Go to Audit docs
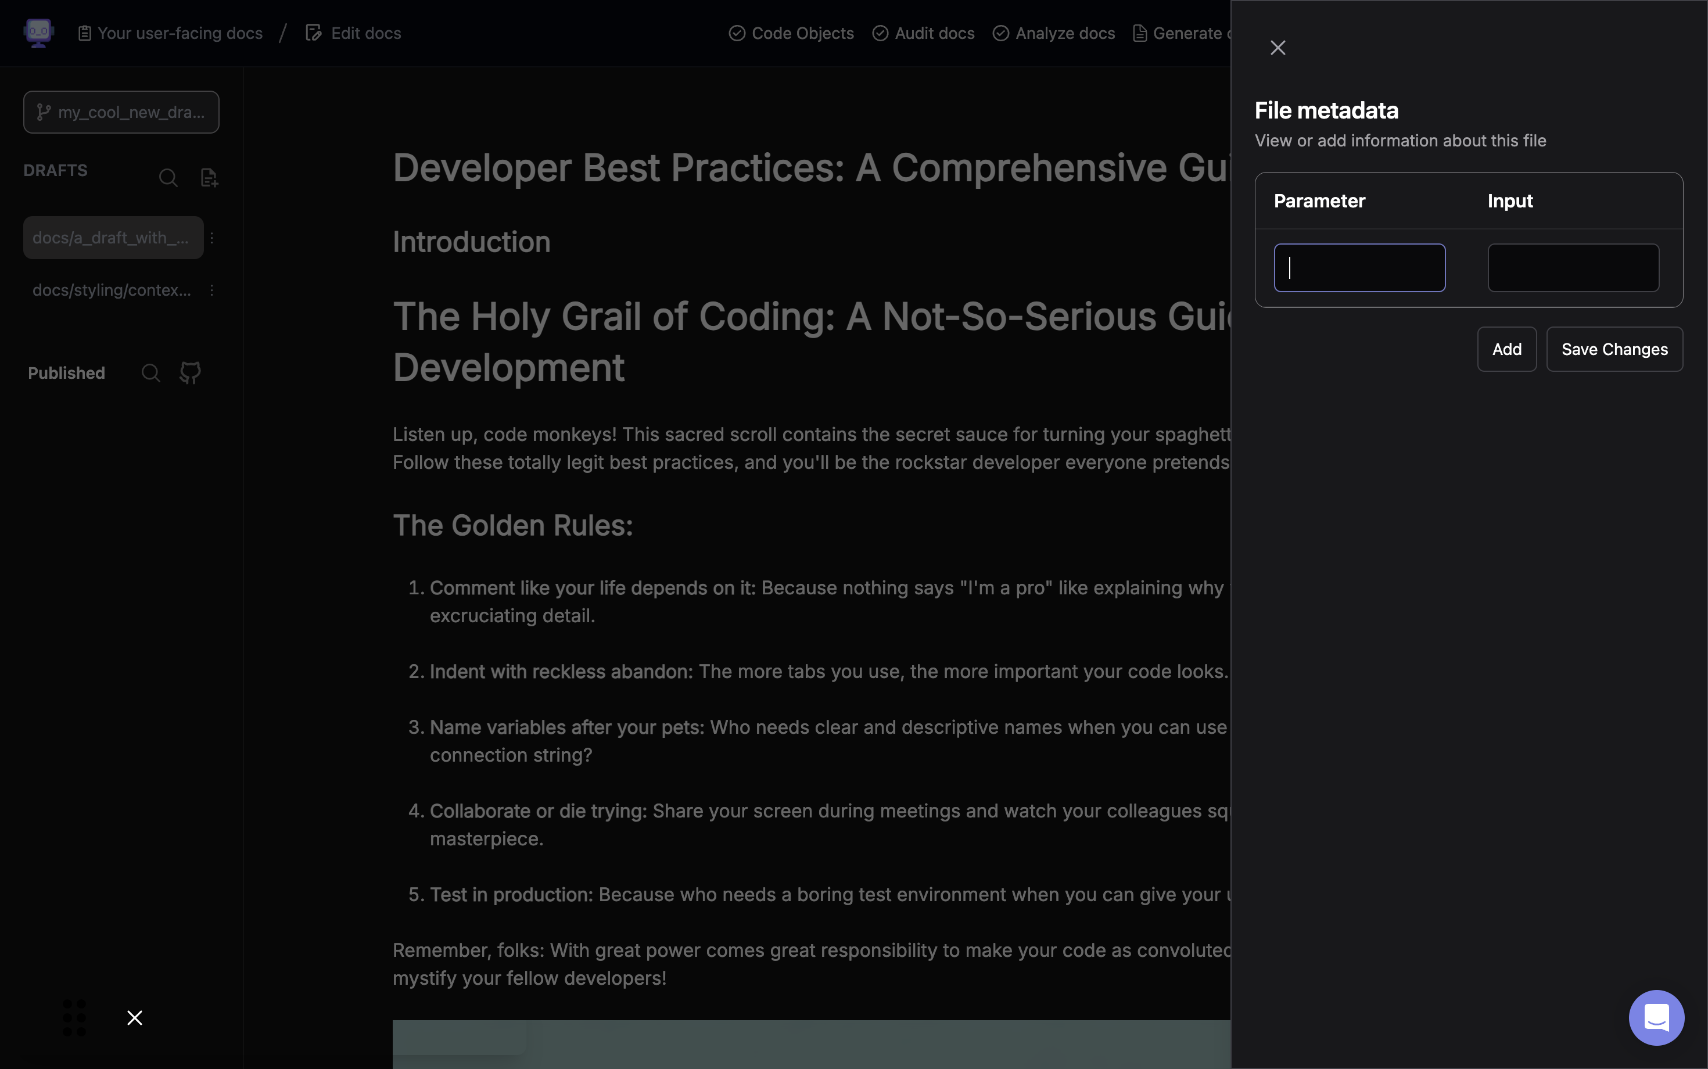This screenshot has width=1708, height=1069. [x=923, y=33]
